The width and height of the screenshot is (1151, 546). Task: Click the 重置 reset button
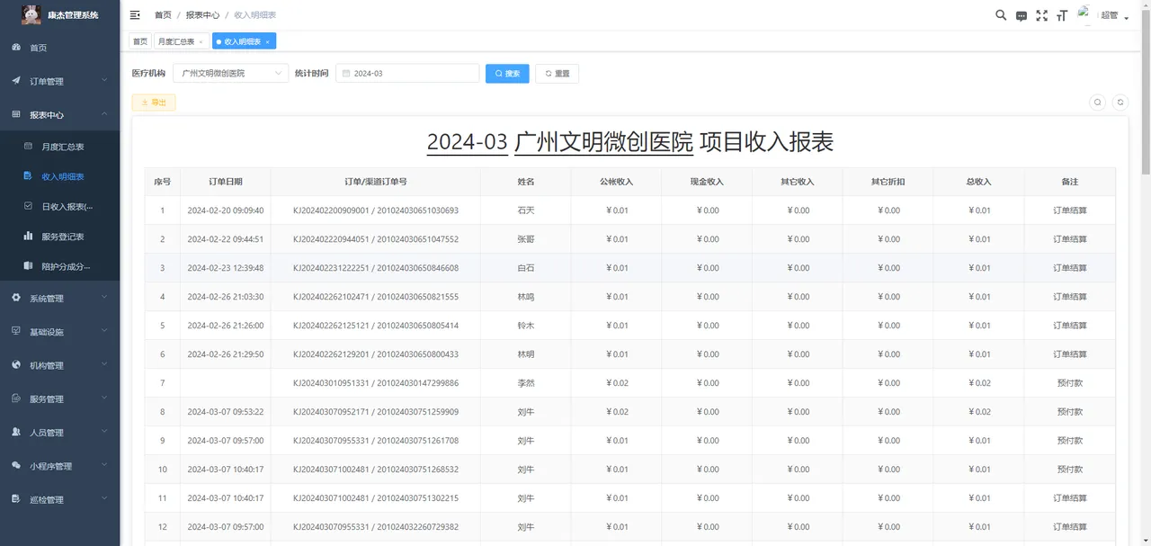(557, 74)
